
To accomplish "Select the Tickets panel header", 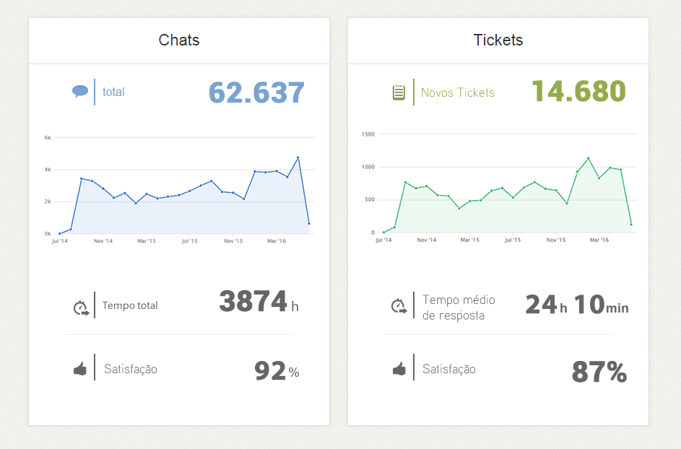I will 498,40.
